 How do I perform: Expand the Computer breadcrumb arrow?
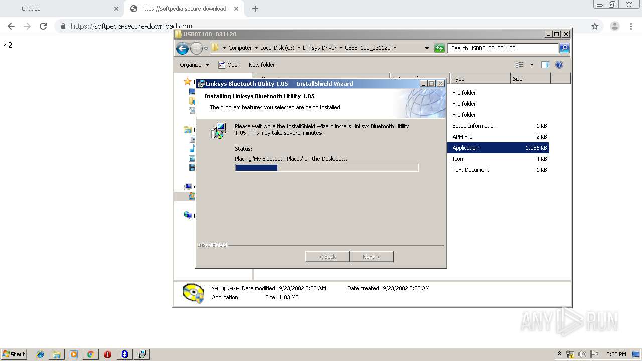(224, 48)
